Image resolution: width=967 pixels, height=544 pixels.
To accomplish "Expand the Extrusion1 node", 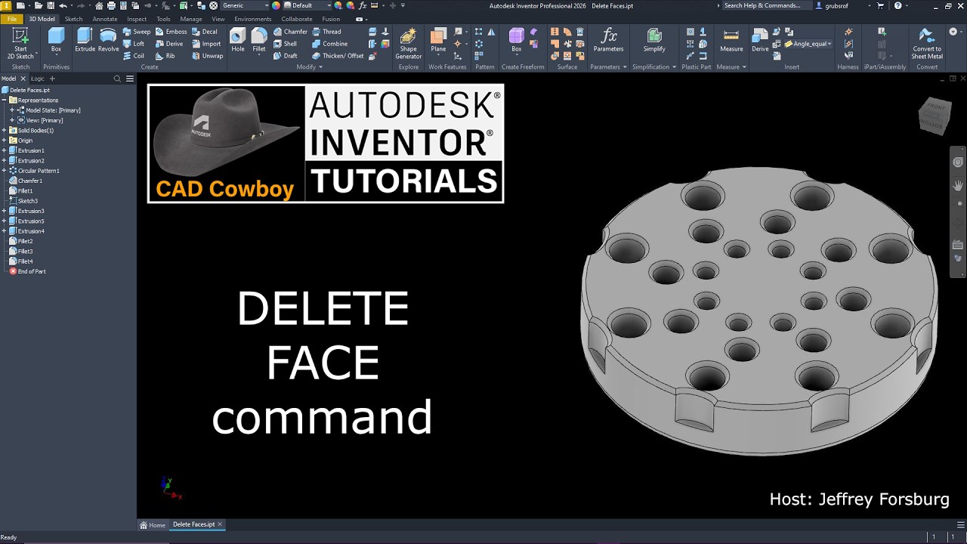I will point(5,150).
